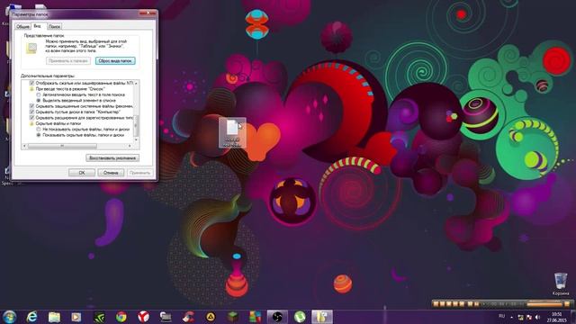Screen dimensions: 576x324
Task: Select 'Выделять введенный элемент в списке' radio
Action: [39, 100]
